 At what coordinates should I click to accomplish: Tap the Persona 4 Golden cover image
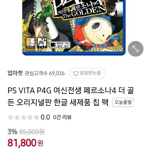tap(74, 28)
